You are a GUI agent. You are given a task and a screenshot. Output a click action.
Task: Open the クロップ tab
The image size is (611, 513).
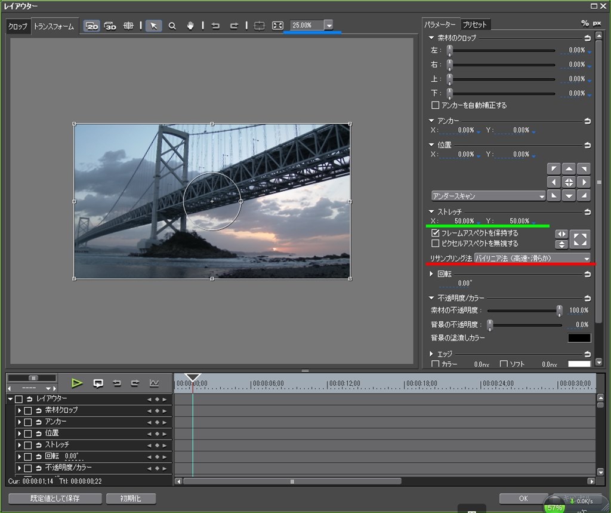coord(18,26)
